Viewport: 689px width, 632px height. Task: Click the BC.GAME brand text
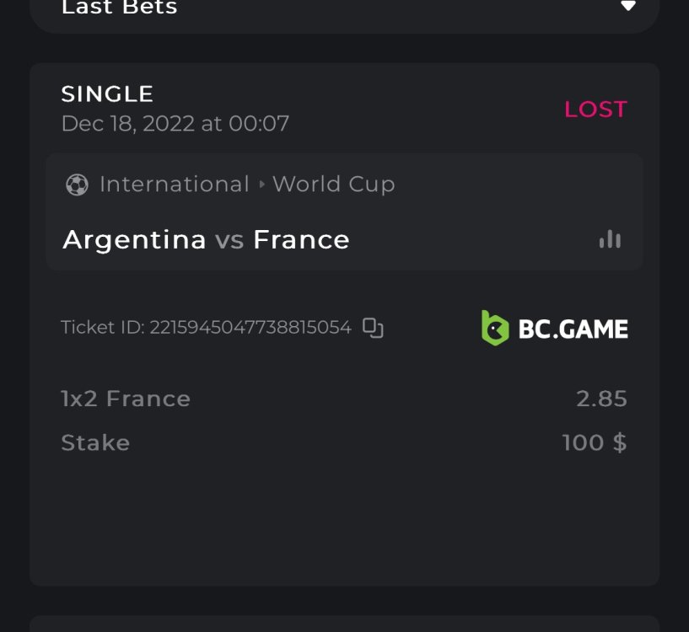(x=573, y=329)
